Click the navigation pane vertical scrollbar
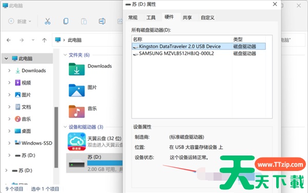The height and width of the screenshot is (193, 308). [56, 137]
